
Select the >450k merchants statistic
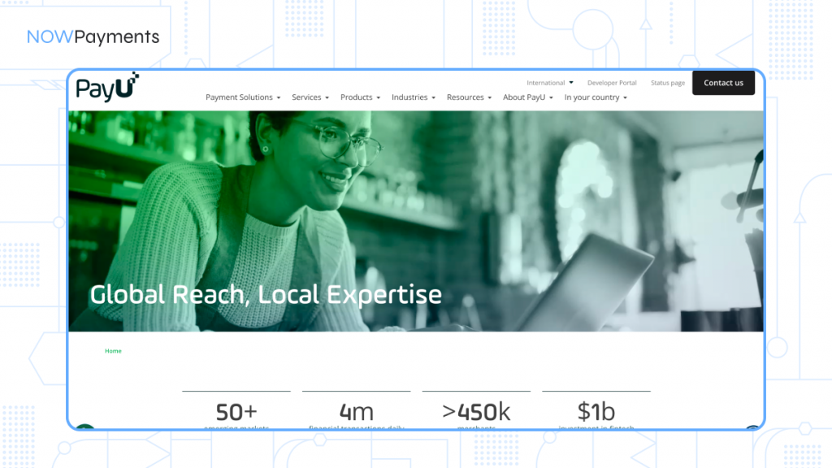coord(476,412)
